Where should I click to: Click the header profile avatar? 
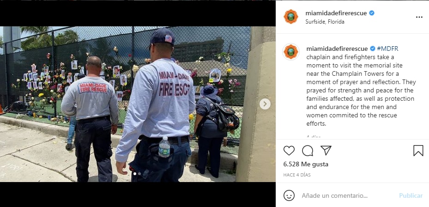[291, 17]
